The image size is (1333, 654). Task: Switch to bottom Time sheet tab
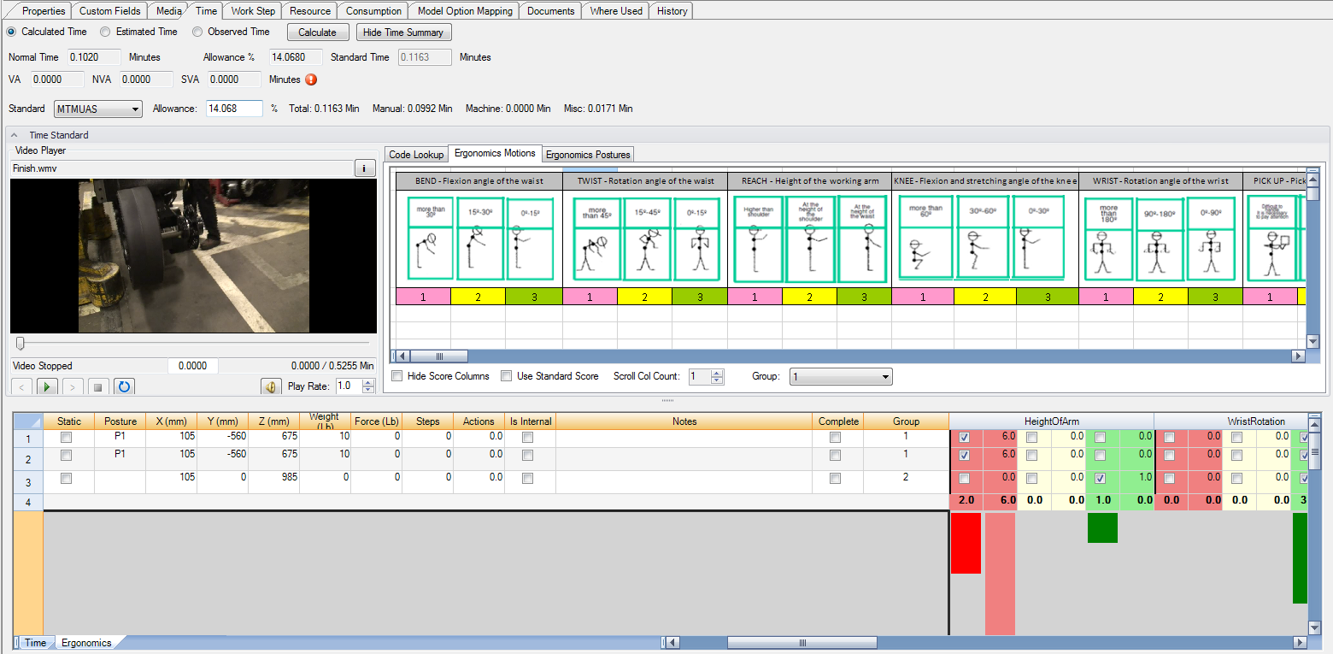click(35, 643)
